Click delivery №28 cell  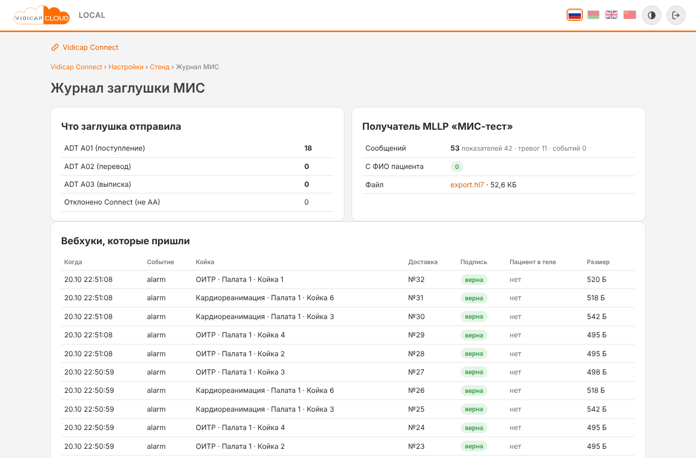click(x=416, y=354)
